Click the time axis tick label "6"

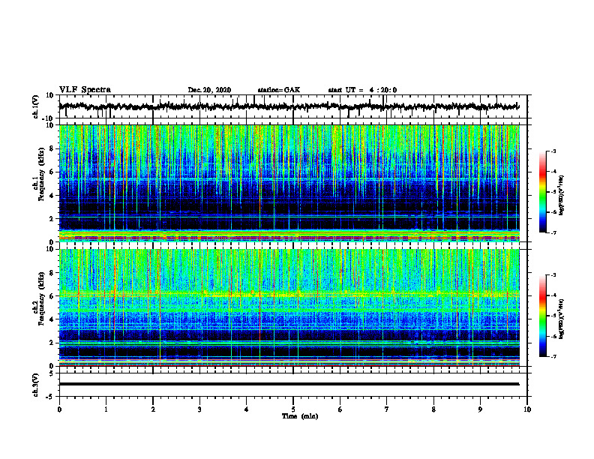pyautogui.click(x=340, y=409)
